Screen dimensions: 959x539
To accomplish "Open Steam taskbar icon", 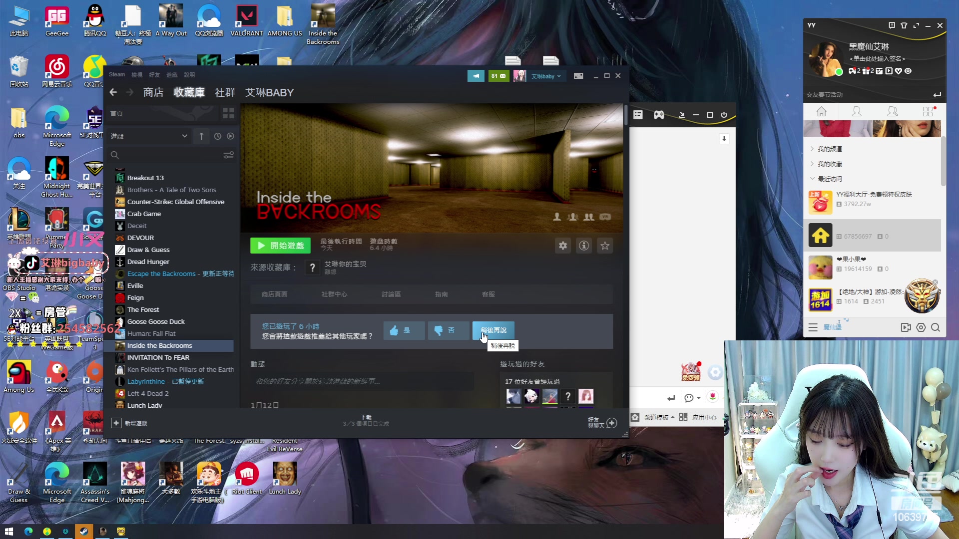I will (83, 531).
